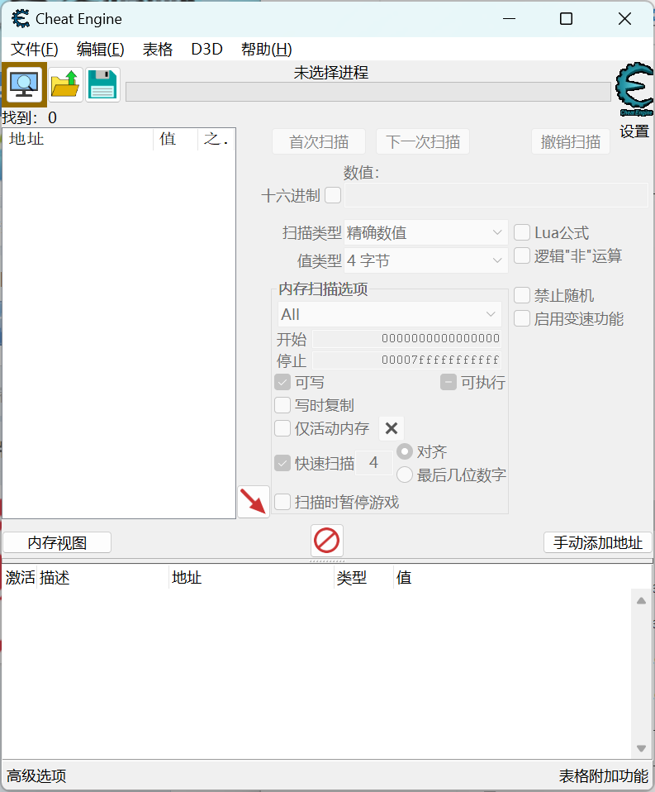This screenshot has width=655, height=792.
Task: Enable the 扫描时暂停游戏 checkbox
Action: pyautogui.click(x=282, y=502)
